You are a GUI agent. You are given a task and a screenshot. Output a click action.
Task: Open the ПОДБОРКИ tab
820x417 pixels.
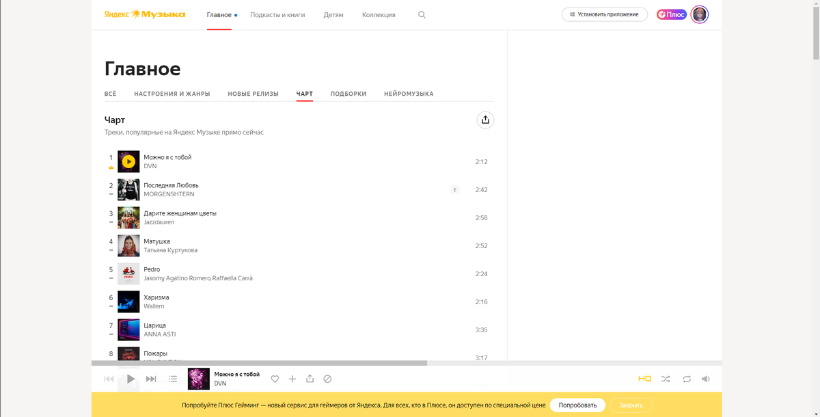tap(348, 94)
